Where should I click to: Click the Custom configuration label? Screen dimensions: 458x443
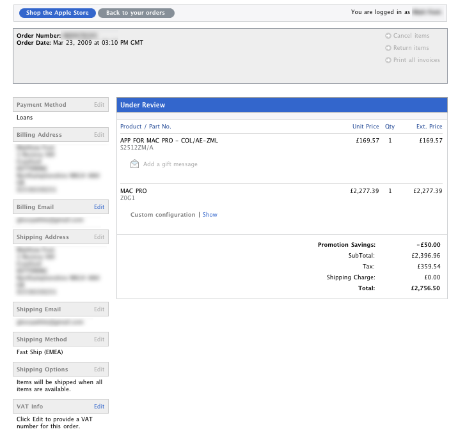[162, 215]
